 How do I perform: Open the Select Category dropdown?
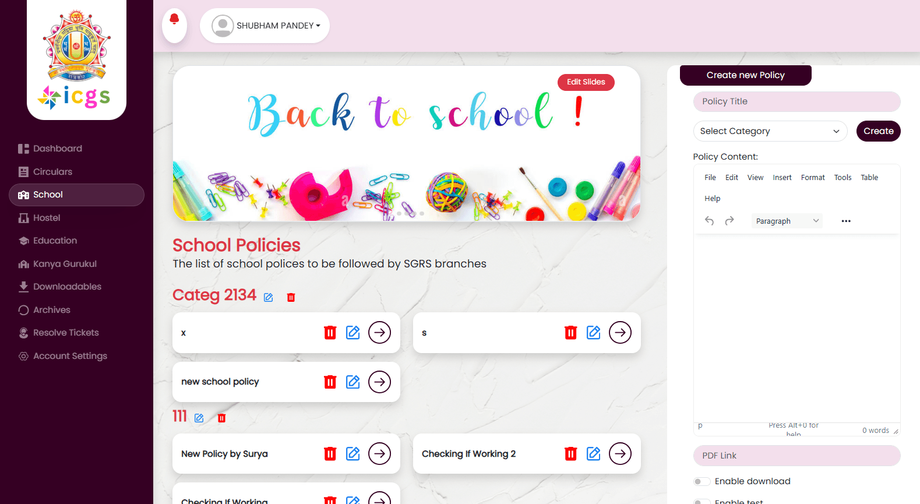[x=770, y=131]
